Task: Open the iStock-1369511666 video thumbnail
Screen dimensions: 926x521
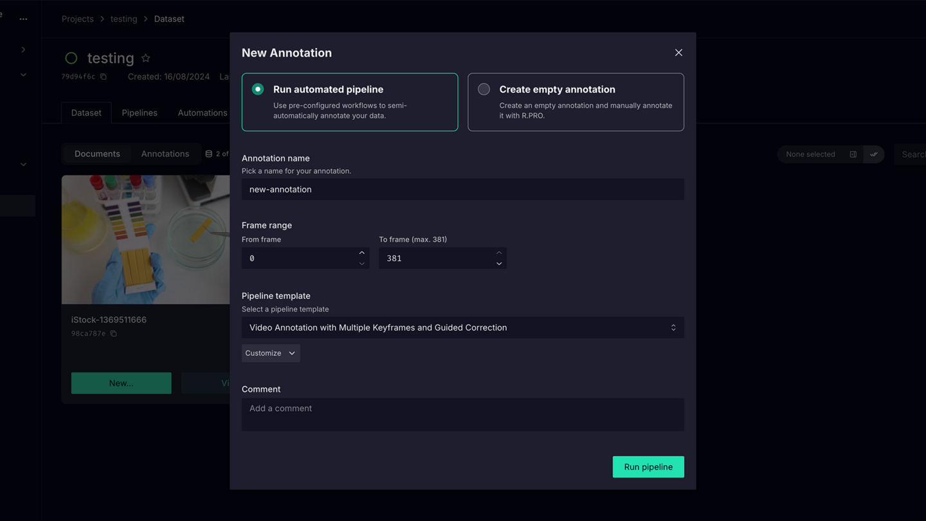Action: (x=146, y=239)
